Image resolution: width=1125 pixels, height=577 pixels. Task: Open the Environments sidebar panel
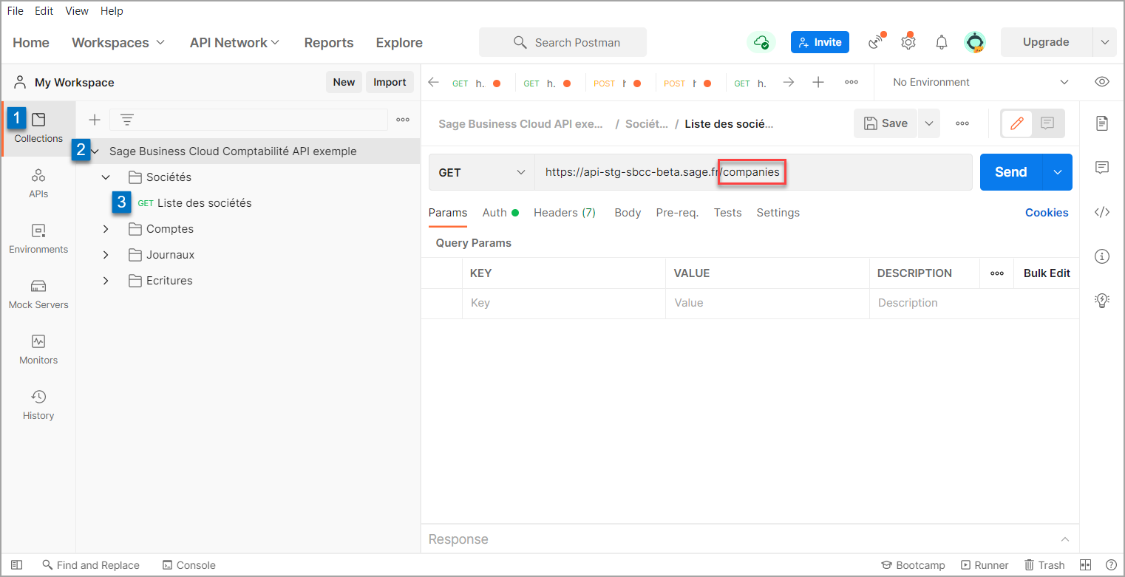(x=38, y=239)
